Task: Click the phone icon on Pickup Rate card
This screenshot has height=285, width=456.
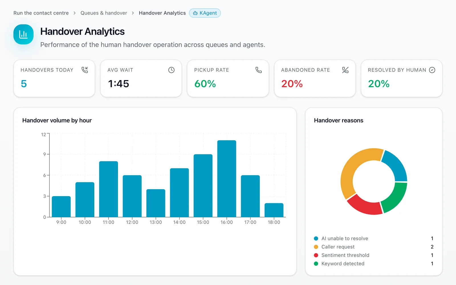Action: tap(258, 70)
